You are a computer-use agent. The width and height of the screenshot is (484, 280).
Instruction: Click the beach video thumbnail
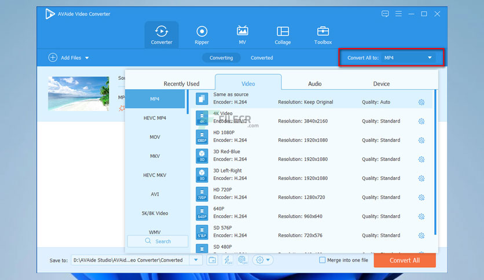click(x=78, y=94)
